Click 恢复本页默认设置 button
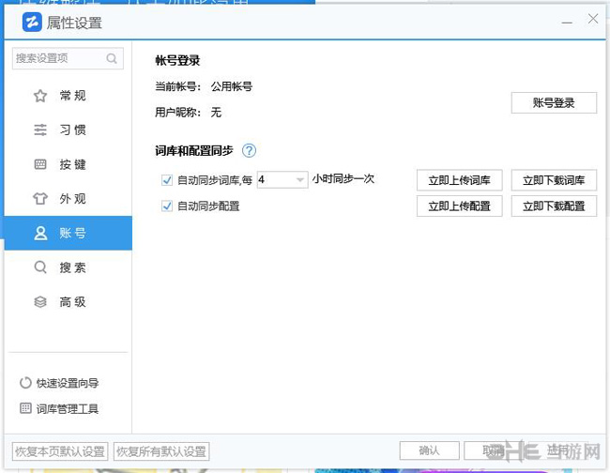This screenshot has width=610, height=473. [x=60, y=451]
